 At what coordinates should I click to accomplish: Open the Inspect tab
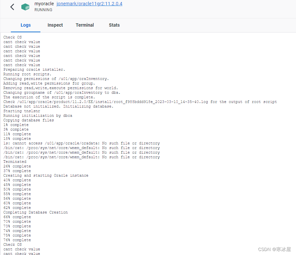[55, 25]
